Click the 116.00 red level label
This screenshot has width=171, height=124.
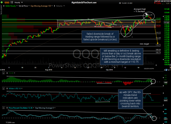tap(158, 26)
